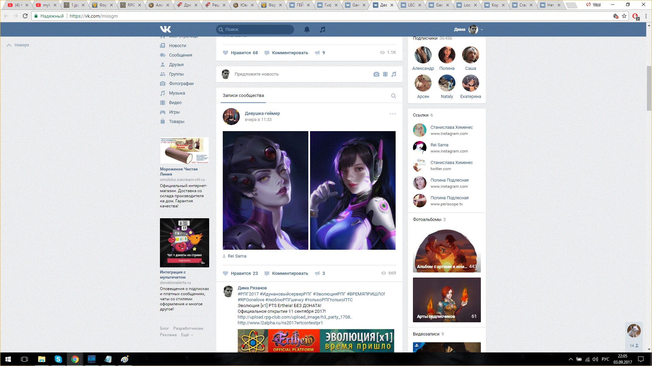Open subscriber Полина's avatar
The image size is (652, 366).
pyautogui.click(x=447, y=55)
